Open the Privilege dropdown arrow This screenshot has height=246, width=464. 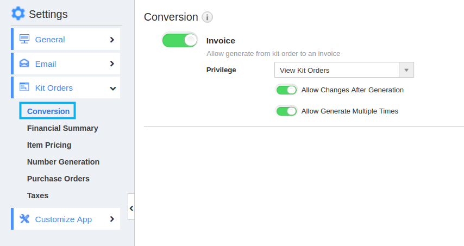click(x=406, y=70)
